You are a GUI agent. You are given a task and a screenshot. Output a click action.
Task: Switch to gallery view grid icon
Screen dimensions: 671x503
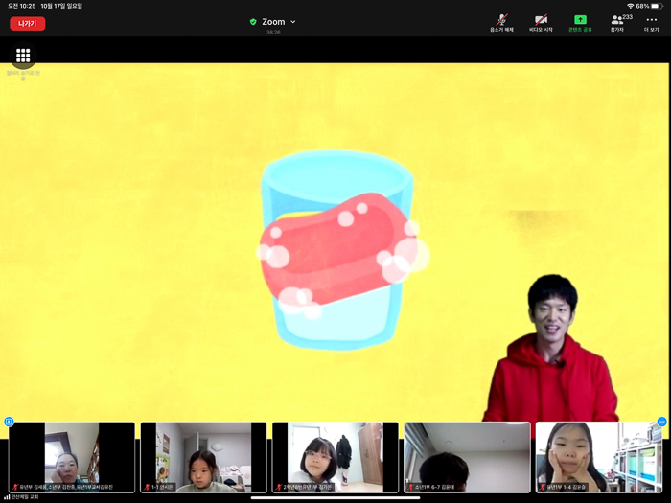23,56
